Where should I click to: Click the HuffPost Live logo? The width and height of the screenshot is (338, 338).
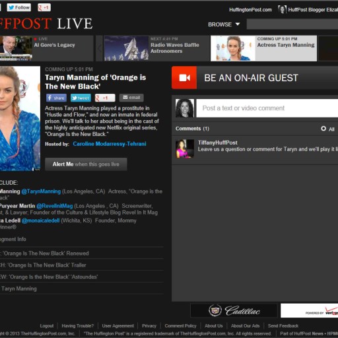tap(46, 24)
